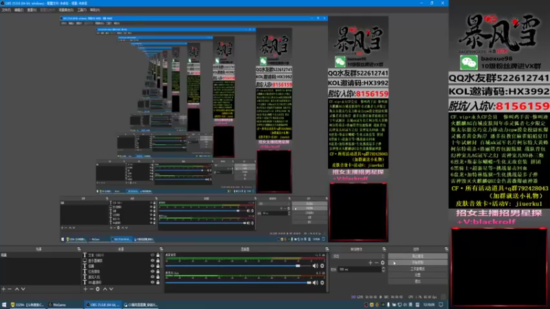
Task: Toggle the eye icon of the last source row
Action: click(x=152, y=282)
